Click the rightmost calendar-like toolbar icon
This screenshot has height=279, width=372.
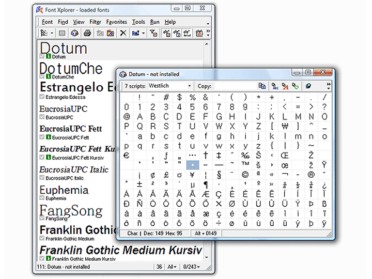(x=199, y=33)
